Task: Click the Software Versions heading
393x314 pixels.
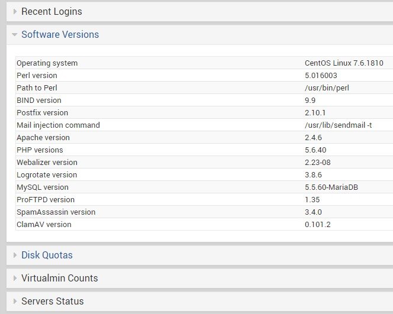Action: (60, 34)
